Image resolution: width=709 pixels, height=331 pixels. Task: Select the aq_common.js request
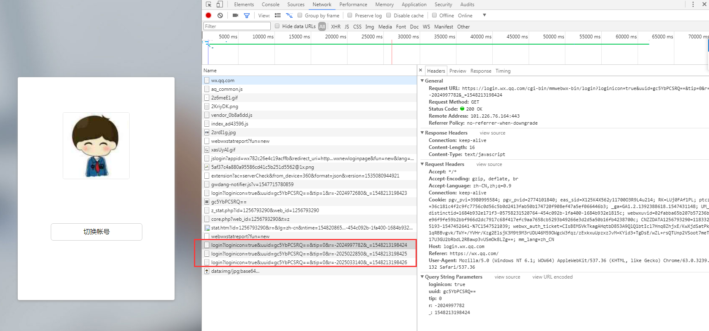[x=310, y=89]
